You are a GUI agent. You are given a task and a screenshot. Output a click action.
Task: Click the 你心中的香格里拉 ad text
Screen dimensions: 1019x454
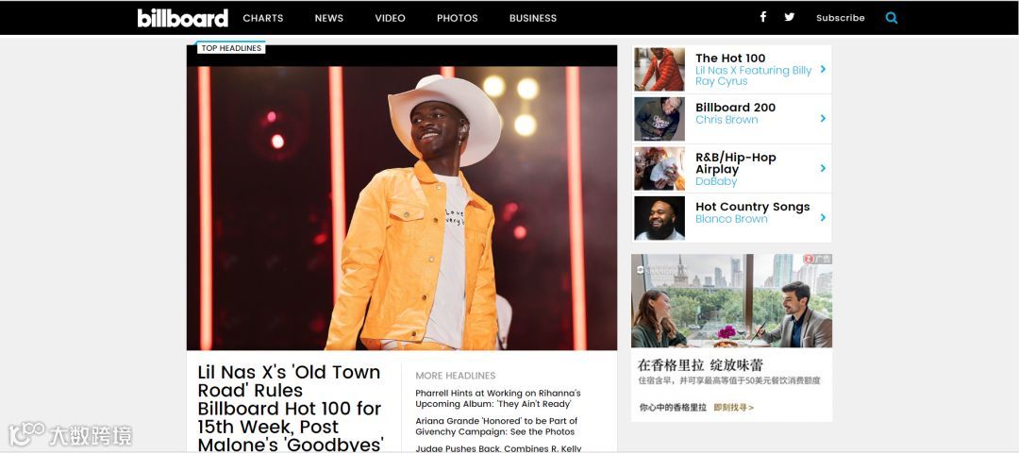(x=673, y=408)
